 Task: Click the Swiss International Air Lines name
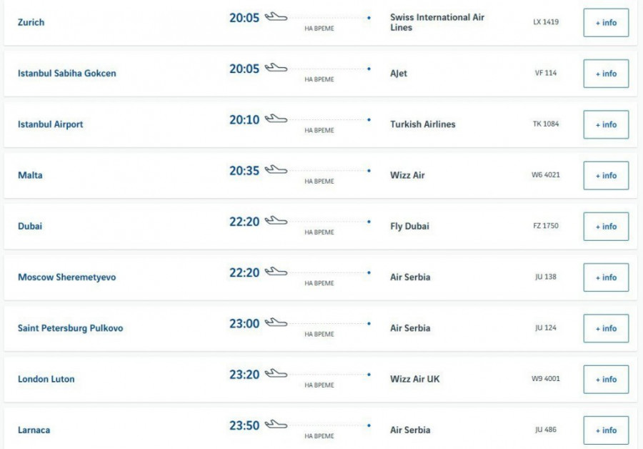pyautogui.click(x=437, y=22)
